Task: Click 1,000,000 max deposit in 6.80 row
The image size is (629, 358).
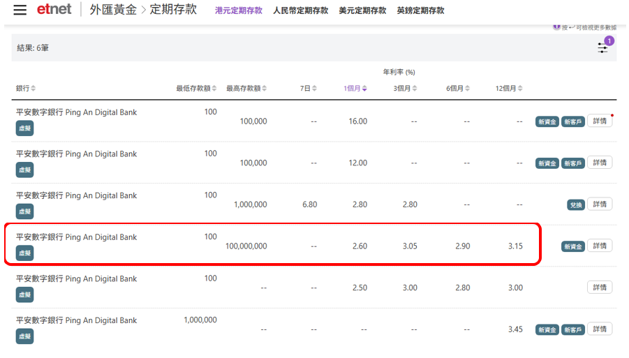Action: [x=251, y=205]
